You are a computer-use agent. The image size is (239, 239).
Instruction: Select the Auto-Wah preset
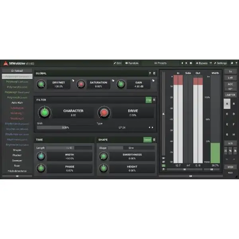tap(17, 102)
